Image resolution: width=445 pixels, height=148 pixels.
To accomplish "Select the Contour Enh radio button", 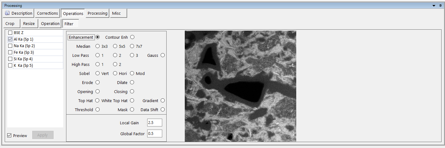I will coord(132,37).
